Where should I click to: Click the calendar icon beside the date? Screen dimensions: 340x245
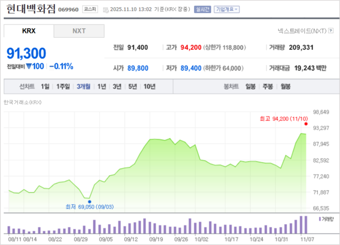[106, 10]
